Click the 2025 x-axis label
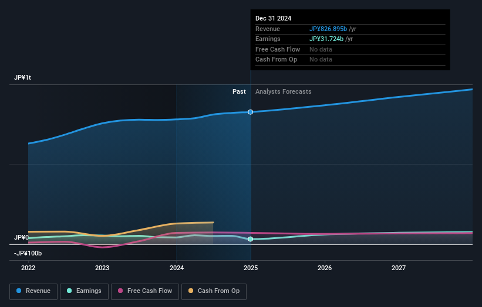 (x=251, y=268)
